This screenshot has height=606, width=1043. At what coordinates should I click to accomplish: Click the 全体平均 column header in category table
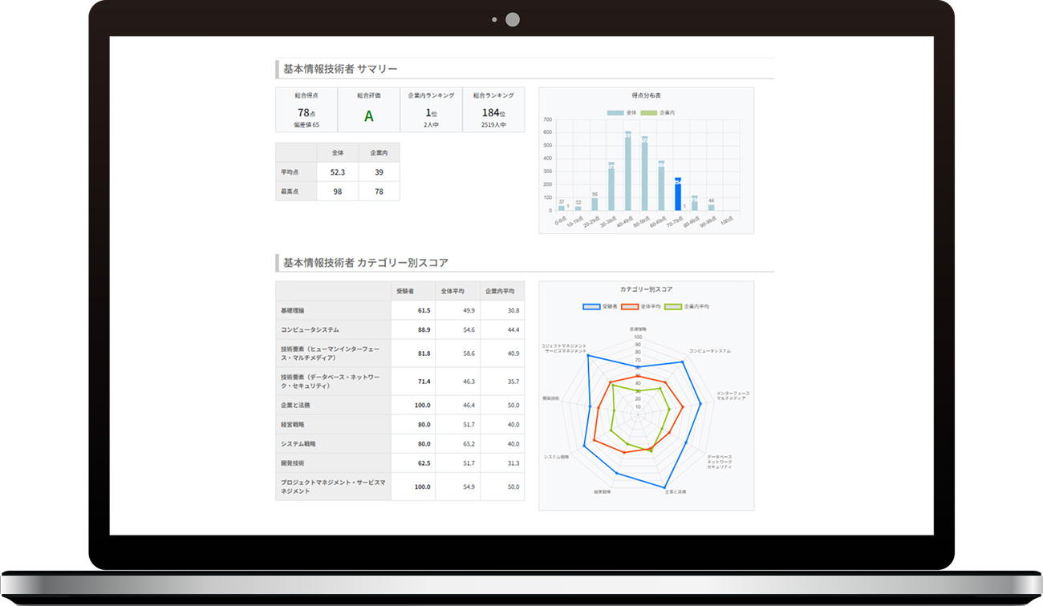457,291
